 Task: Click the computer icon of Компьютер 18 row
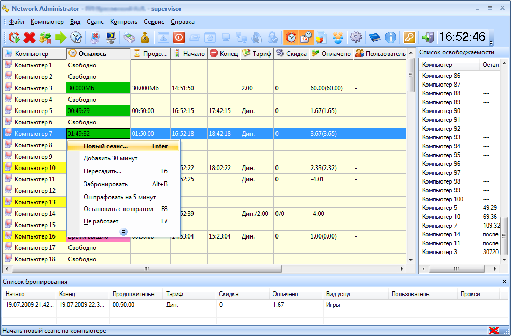pyautogui.click(x=8, y=259)
